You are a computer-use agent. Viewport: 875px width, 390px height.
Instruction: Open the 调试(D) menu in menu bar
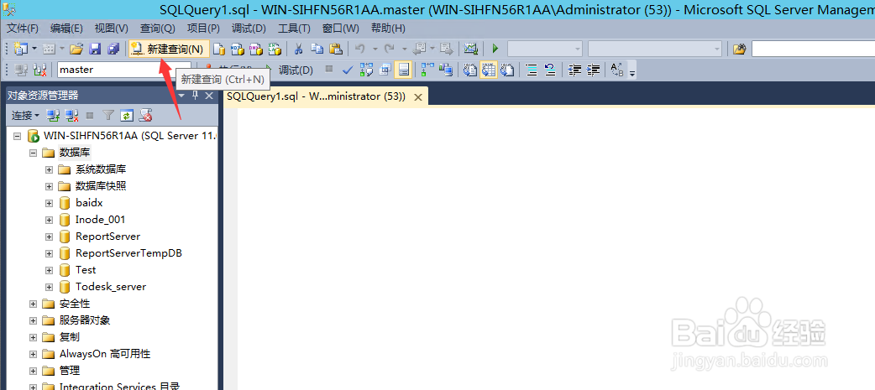[x=249, y=28]
